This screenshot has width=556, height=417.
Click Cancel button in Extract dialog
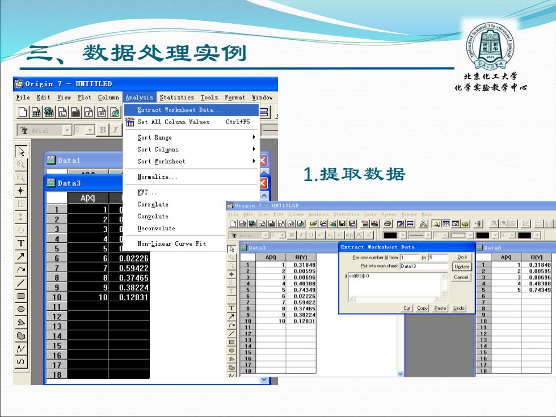tap(461, 277)
